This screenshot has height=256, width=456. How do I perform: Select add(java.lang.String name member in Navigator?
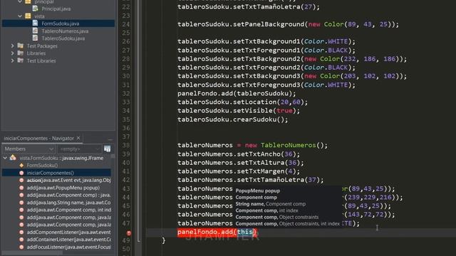[x=68, y=203]
